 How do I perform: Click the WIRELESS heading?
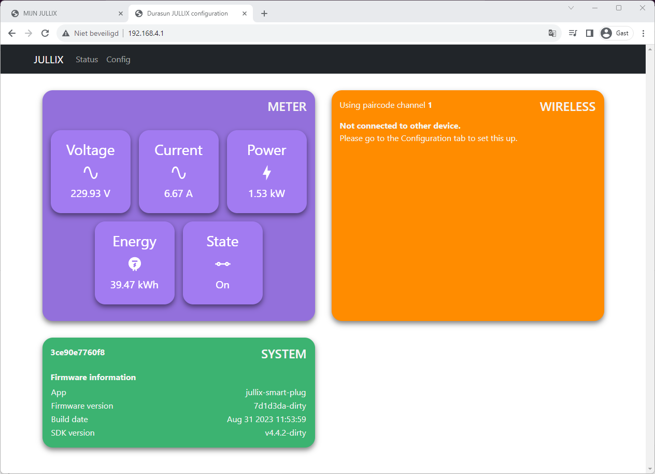[567, 107]
